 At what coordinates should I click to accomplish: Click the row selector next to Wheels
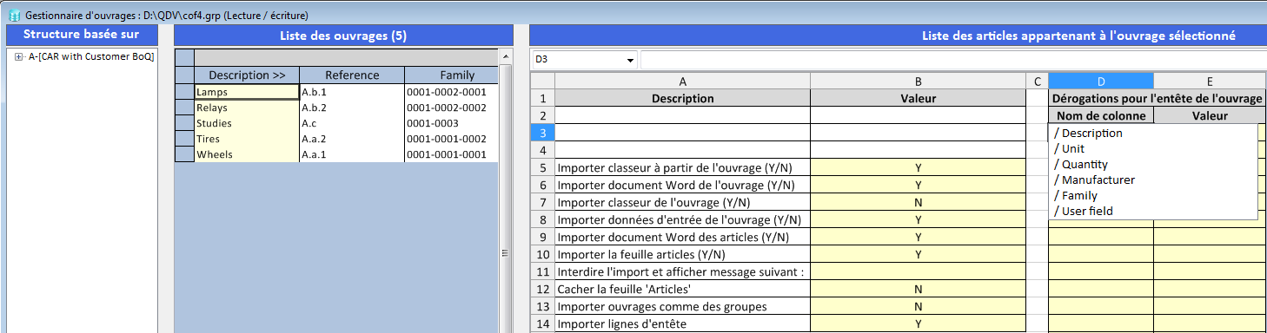[x=184, y=154]
